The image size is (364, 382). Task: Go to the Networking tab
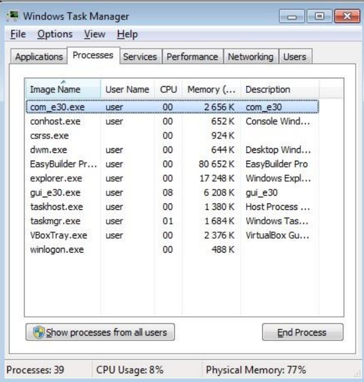tap(251, 57)
